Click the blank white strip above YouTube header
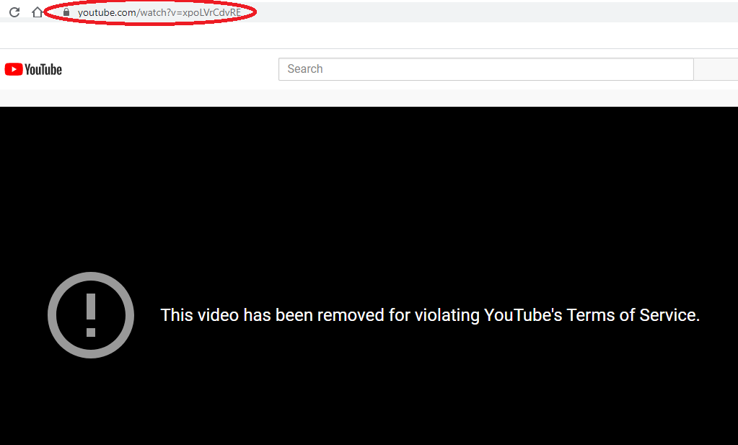 (x=369, y=35)
